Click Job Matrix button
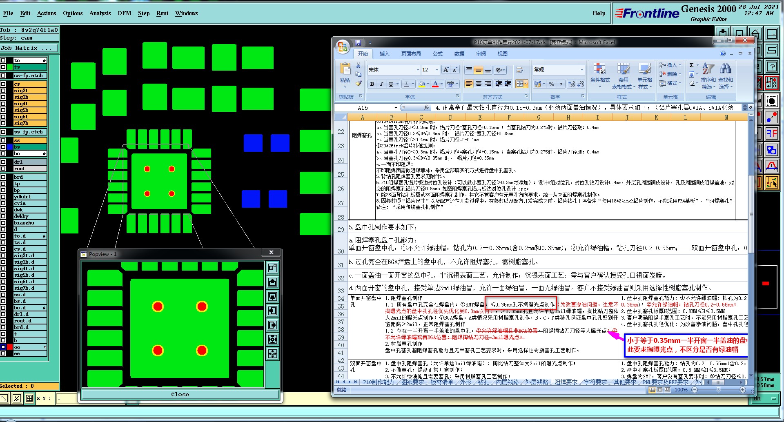Image resolution: width=784 pixels, height=422 pixels. click(x=29, y=48)
